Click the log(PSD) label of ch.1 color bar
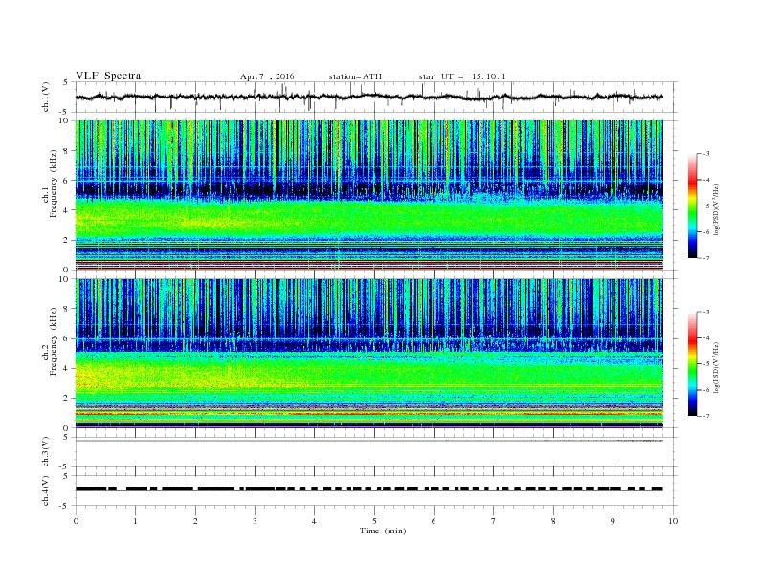 click(717, 209)
